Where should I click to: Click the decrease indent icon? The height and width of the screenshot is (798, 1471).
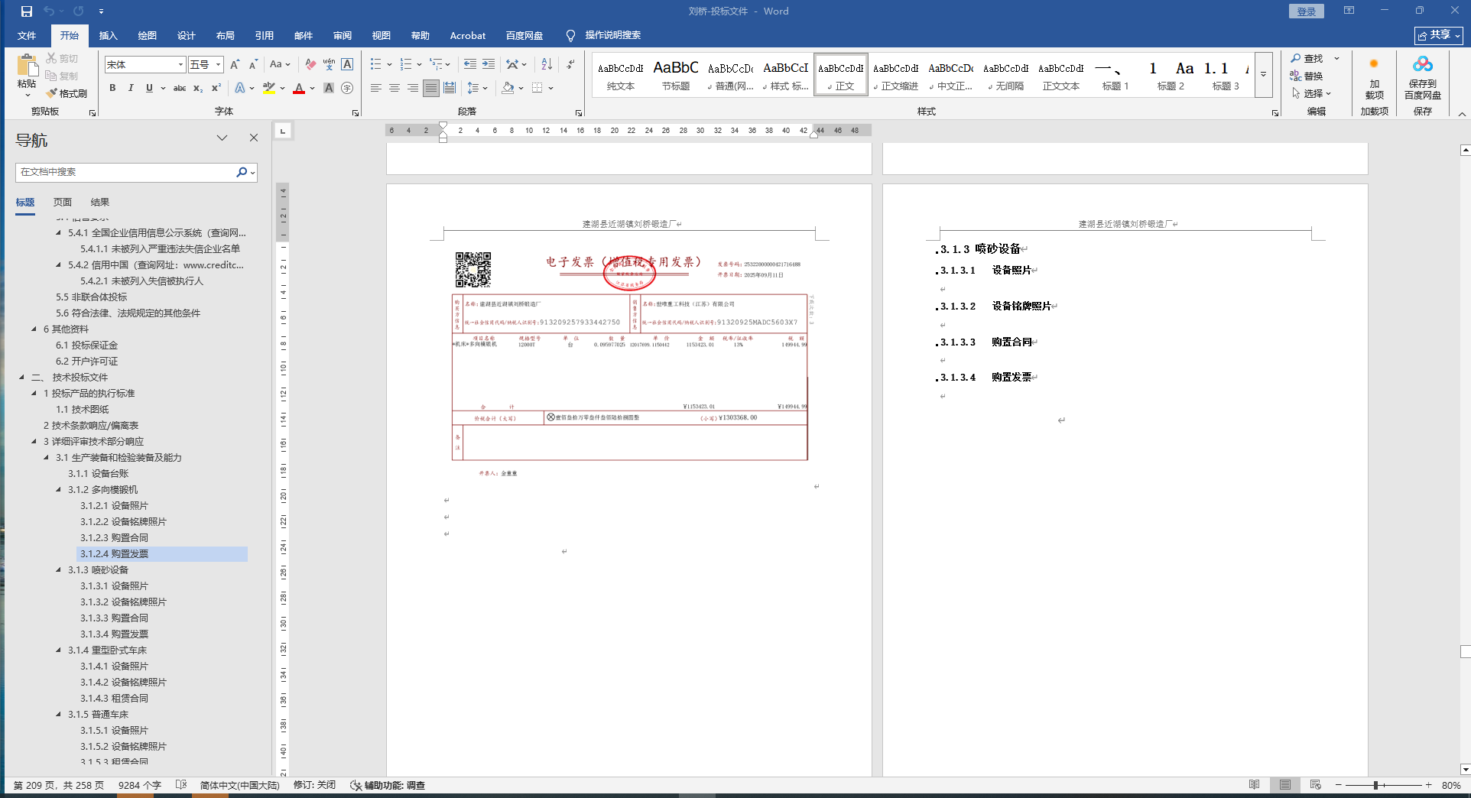469,65
